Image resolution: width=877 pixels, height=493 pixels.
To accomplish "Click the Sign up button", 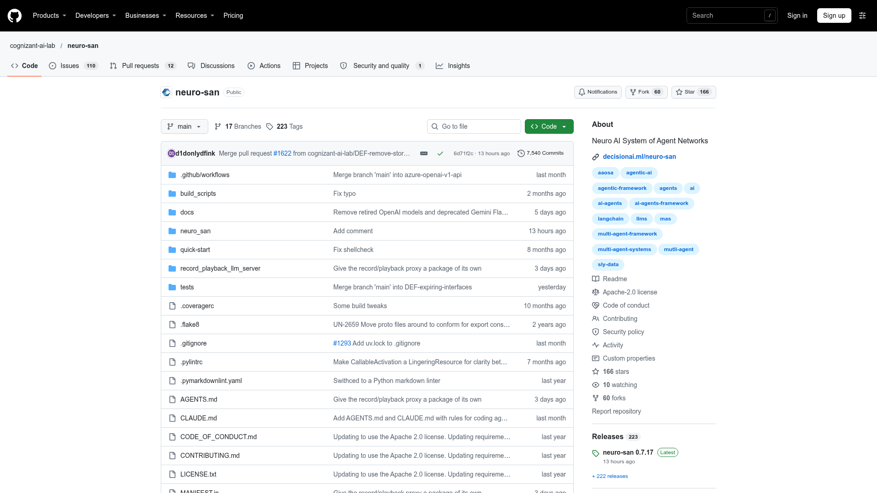I will [834, 16].
